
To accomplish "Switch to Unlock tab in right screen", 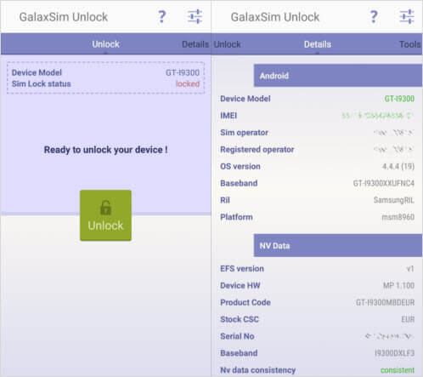I will click(227, 44).
